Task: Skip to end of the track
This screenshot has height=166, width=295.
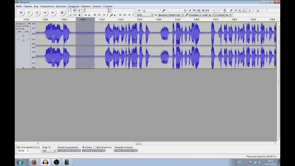Action: click(x=53, y=13)
